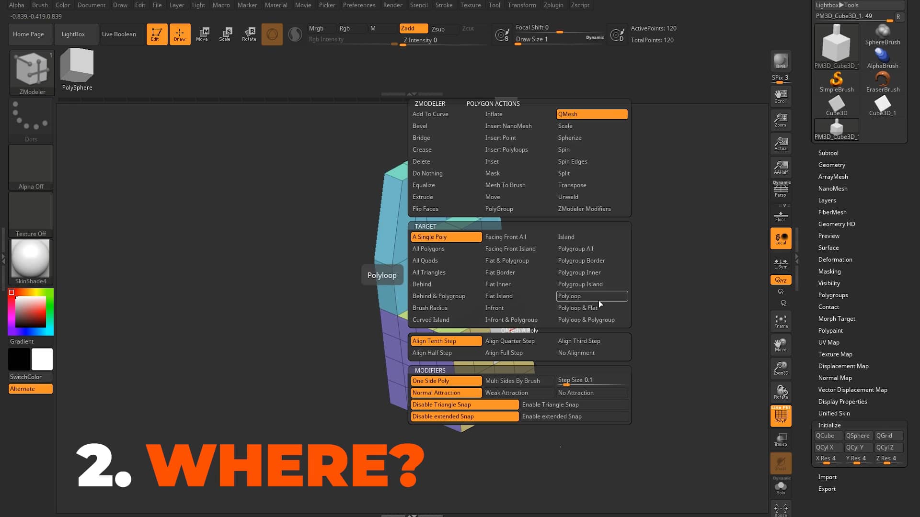
Task: Activate Transp mode on the right shelf
Action: 781,439
